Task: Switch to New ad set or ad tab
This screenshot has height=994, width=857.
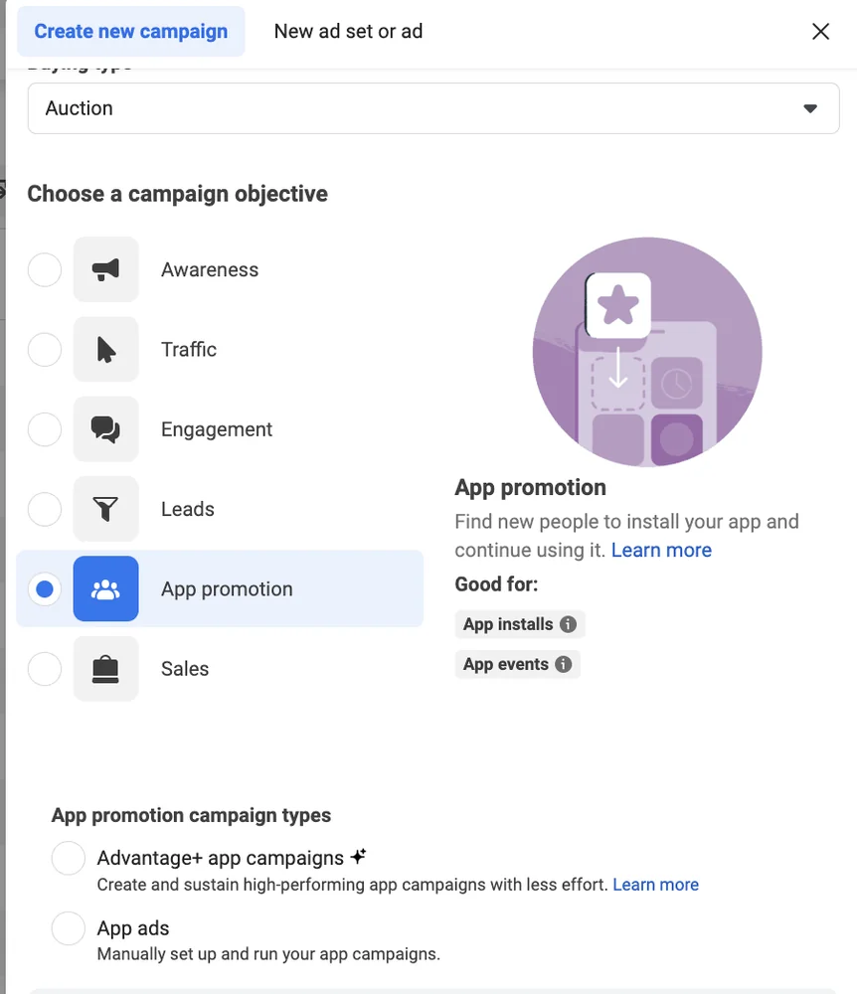Action: [348, 31]
